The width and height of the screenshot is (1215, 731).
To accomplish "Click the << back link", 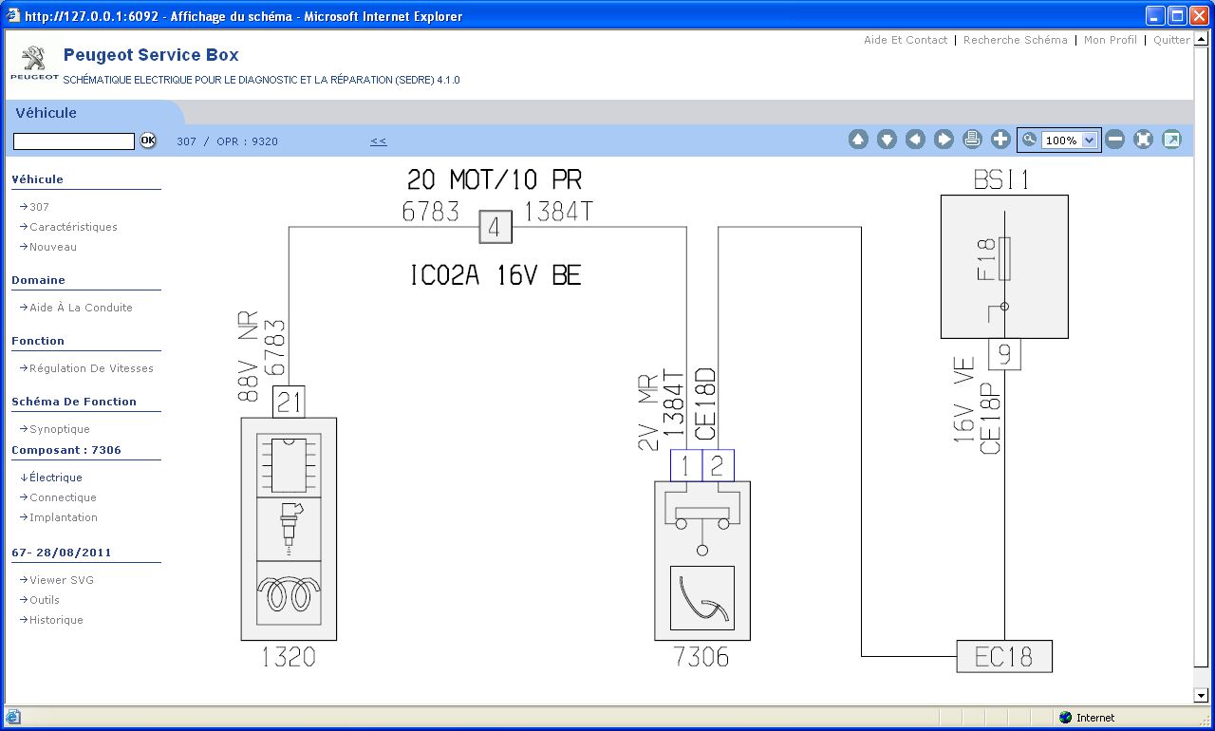I will [379, 141].
